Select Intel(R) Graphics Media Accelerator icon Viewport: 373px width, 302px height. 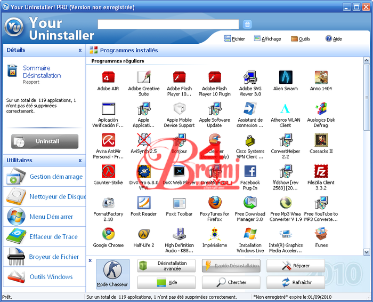[x=286, y=234]
